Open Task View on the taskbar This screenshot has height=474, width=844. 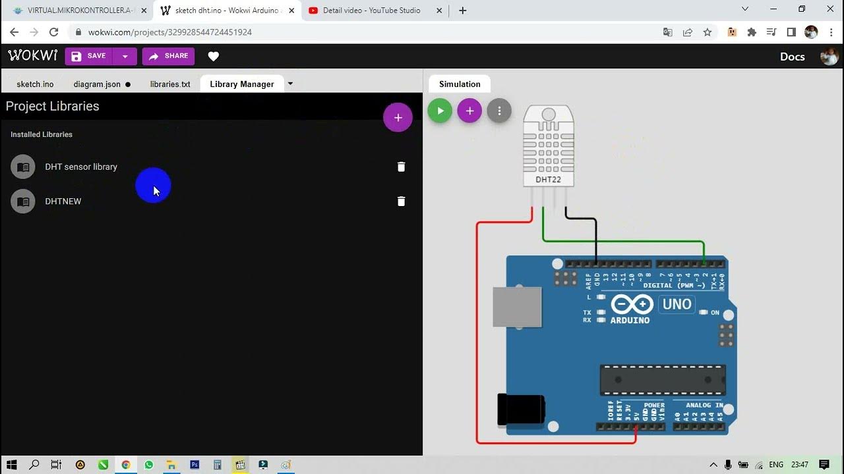[56, 465]
